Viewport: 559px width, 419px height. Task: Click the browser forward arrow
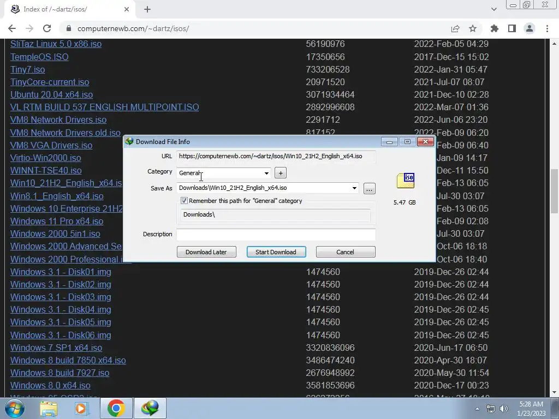[29, 28]
